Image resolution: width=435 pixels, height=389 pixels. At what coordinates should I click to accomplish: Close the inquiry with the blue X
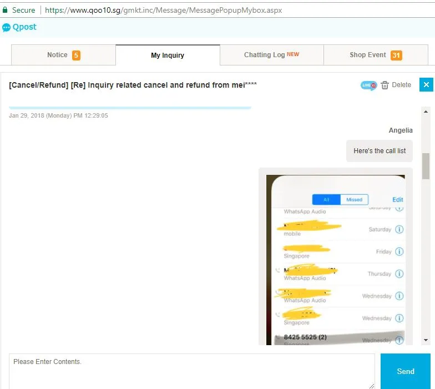[426, 85]
